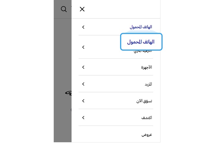Viewport: 214px width, 157px height.
Task: Close the navigation menu with the X
Action: pyautogui.click(x=82, y=9)
